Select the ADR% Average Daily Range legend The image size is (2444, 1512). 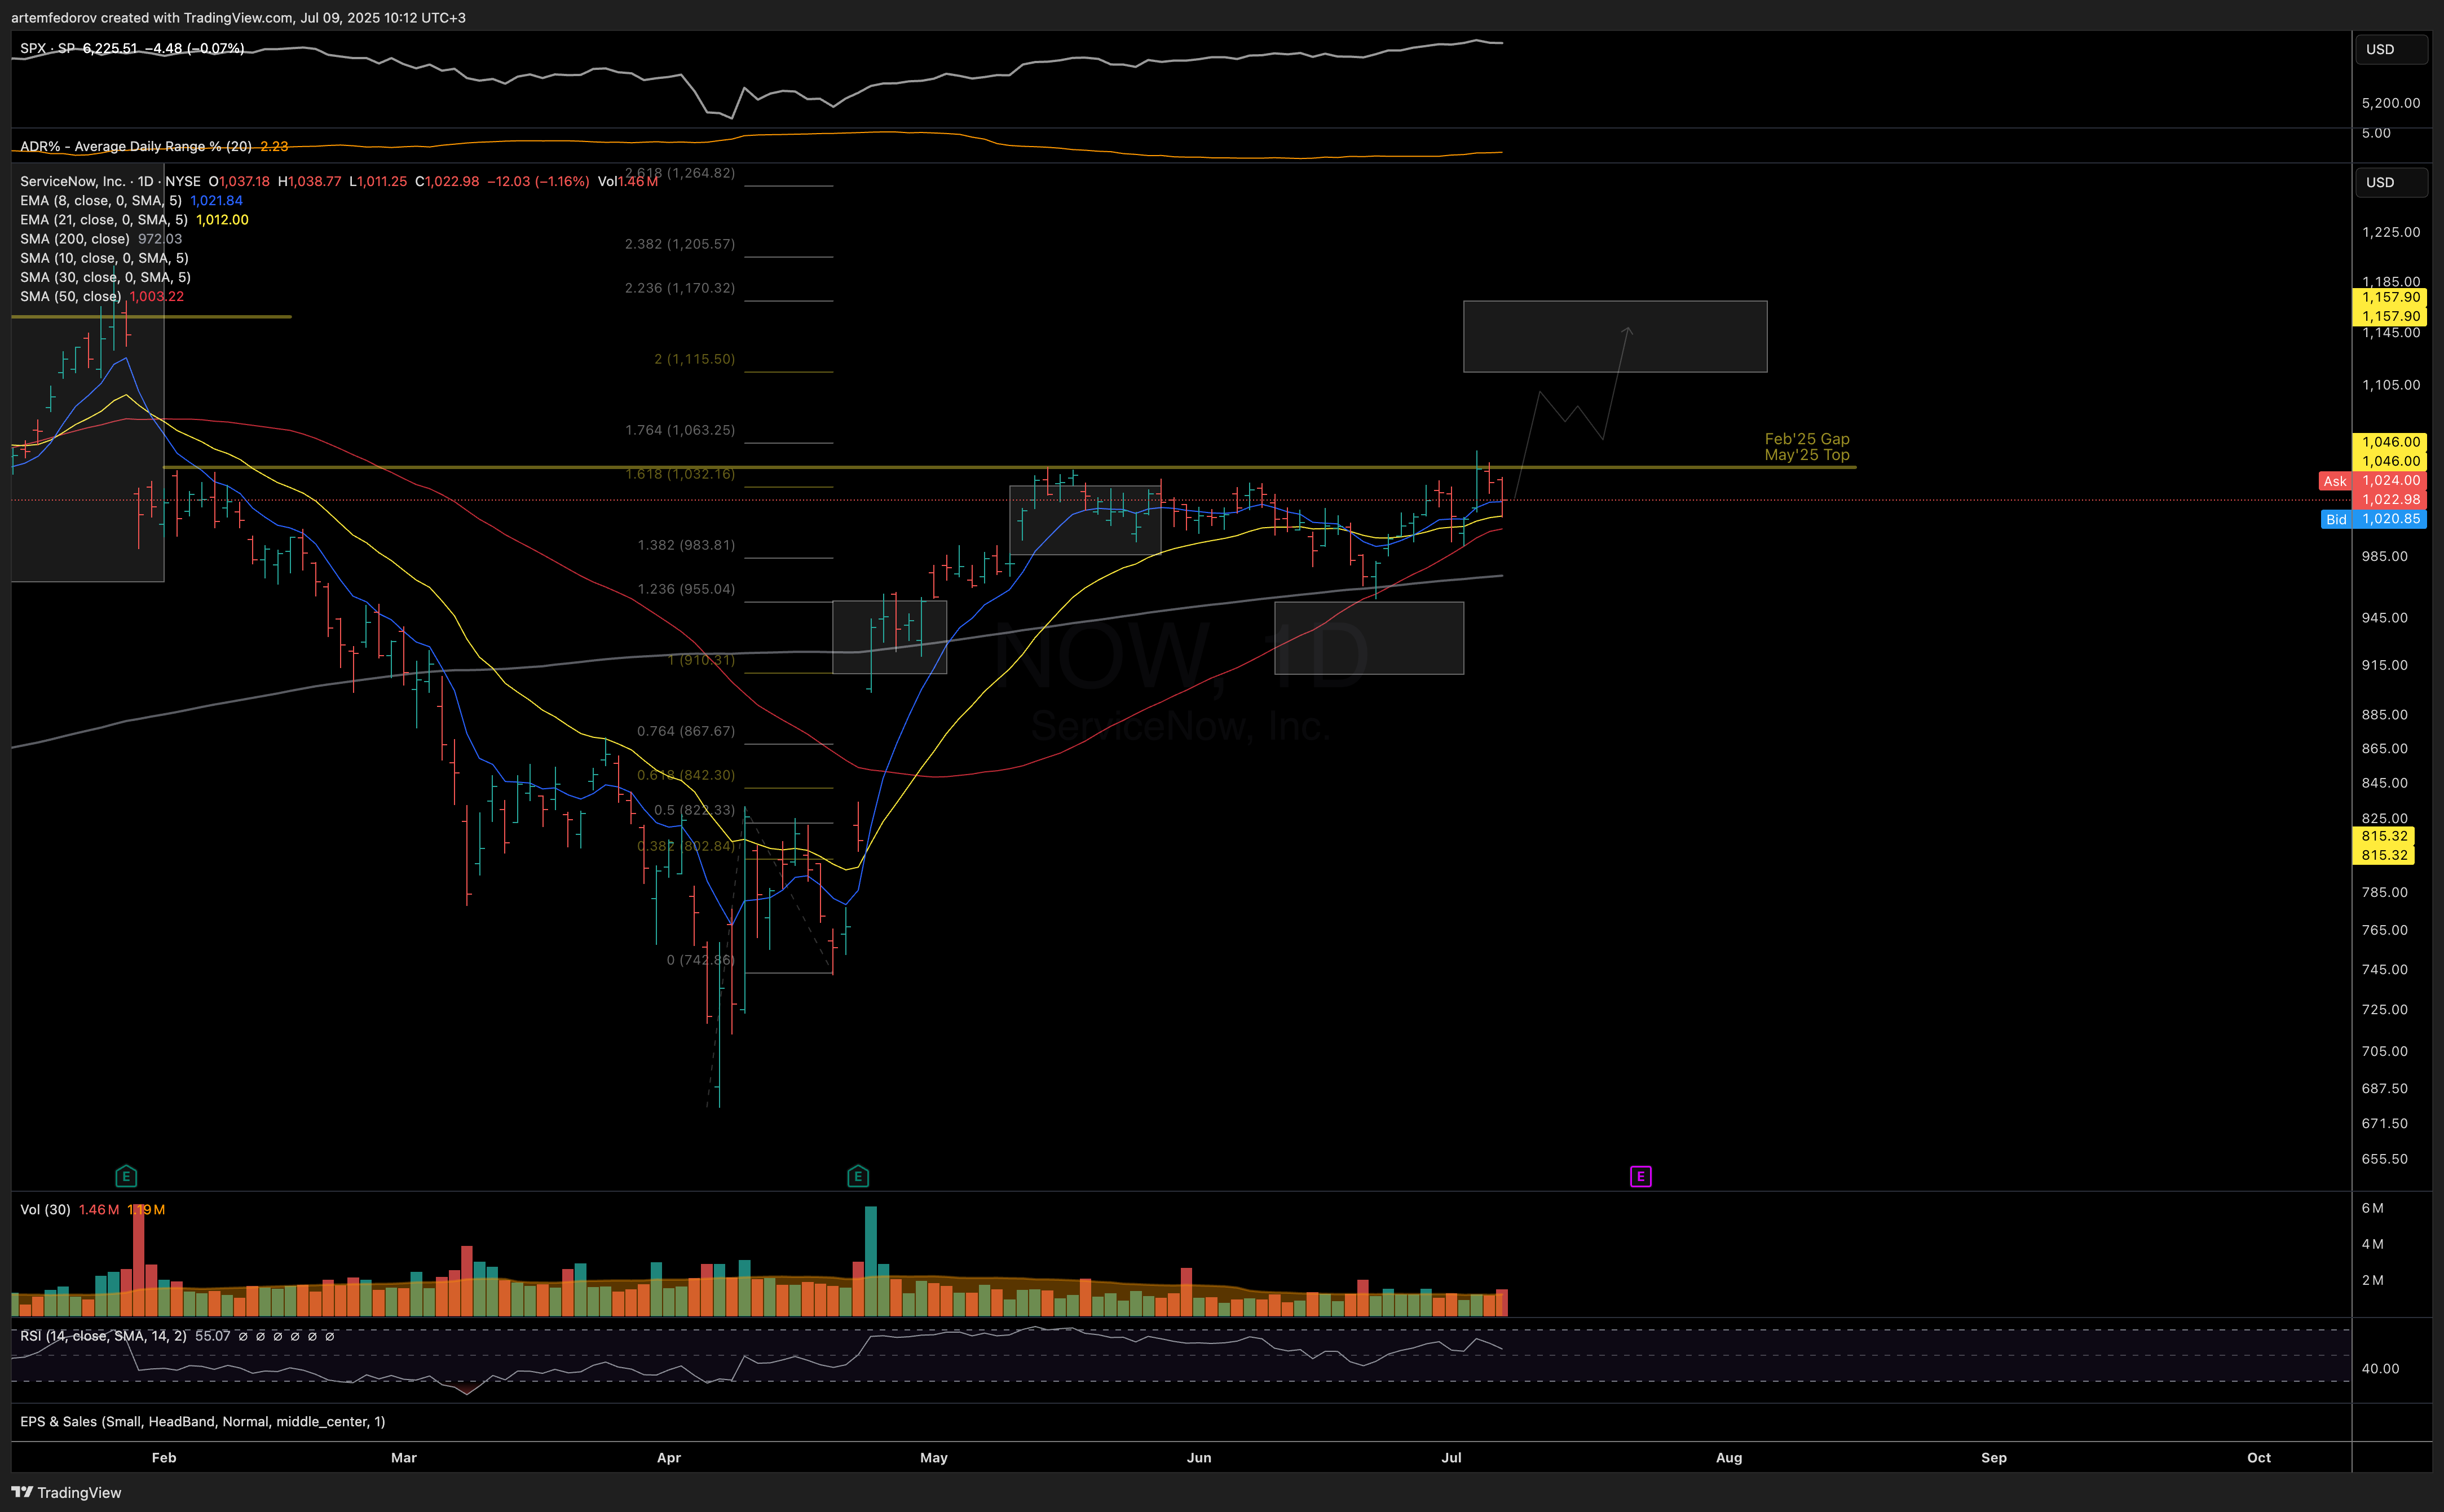tap(136, 146)
